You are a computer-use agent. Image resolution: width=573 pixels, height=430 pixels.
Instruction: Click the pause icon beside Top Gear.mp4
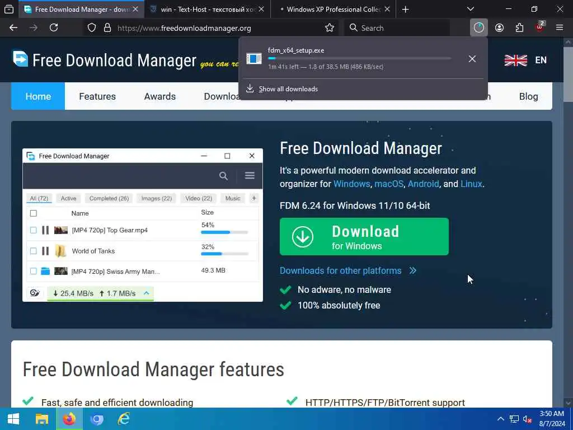tap(45, 230)
